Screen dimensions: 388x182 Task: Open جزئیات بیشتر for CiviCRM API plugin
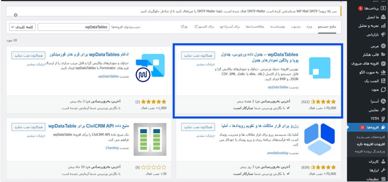click(x=36, y=136)
